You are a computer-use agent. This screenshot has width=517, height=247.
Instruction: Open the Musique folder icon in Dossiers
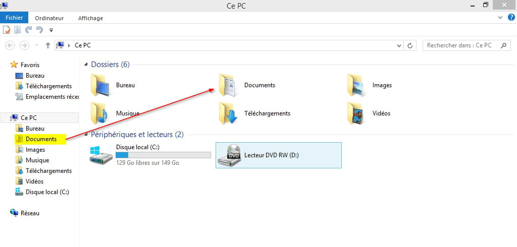99,113
